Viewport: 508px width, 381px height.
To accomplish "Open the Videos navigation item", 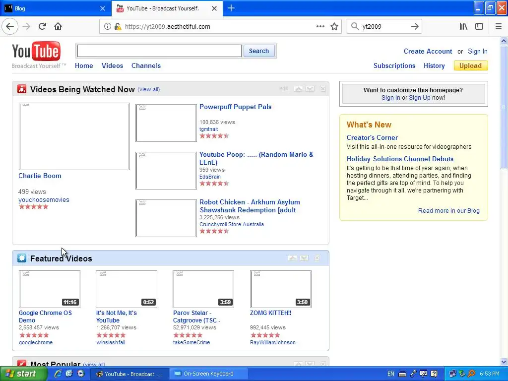I will click(x=113, y=66).
